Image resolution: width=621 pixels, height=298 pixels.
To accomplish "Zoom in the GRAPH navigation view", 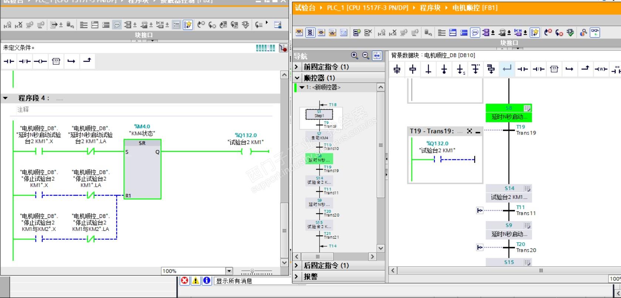I will 355,55.
